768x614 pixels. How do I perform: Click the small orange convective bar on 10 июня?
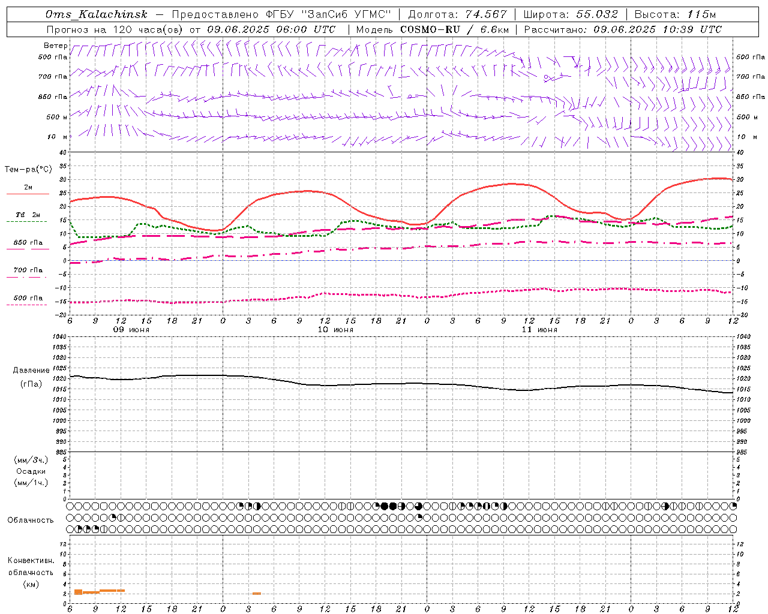click(x=257, y=594)
